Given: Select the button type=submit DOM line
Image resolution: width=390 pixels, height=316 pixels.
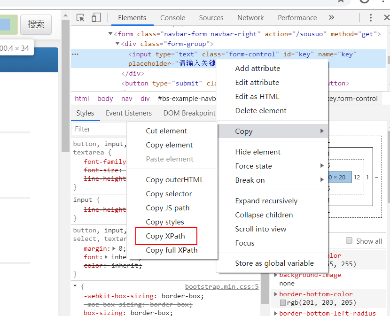Looking at the screenshot, I should point(169,83).
